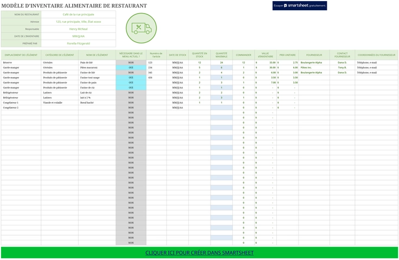Click the Tony B. supplier contact
This screenshot has height=260, width=399.
pyautogui.click(x=342, y=68)
